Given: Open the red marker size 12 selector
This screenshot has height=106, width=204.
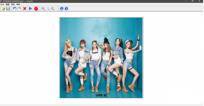Looking at the screenshot, I should [x=36, y=9].
